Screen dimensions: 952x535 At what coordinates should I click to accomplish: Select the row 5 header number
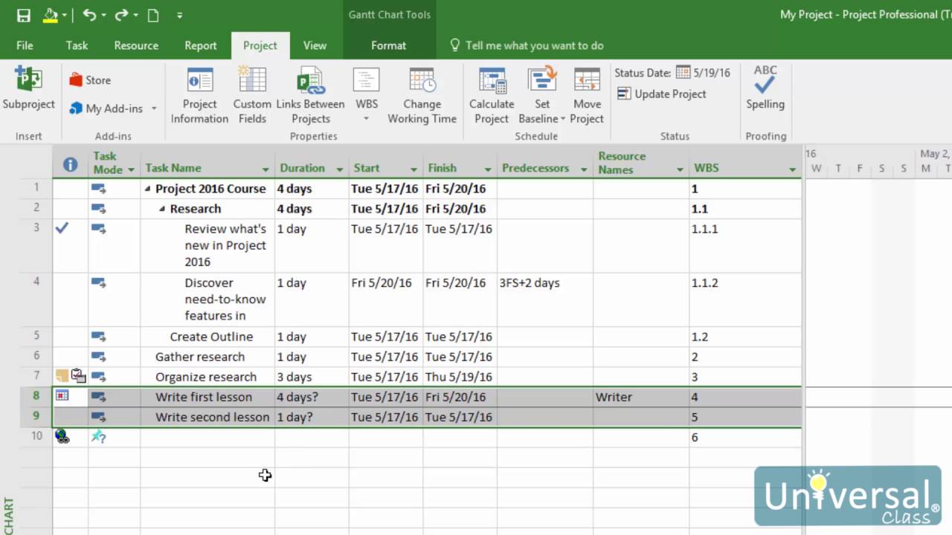[36, 336]
